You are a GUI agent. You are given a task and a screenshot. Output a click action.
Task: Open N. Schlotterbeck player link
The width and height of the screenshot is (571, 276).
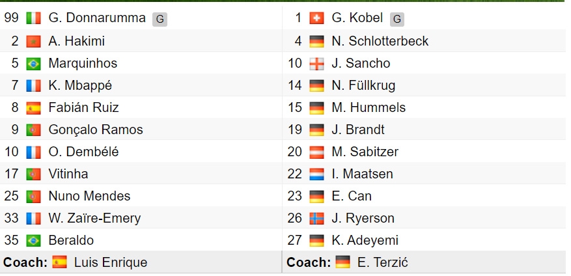point(380,41)
